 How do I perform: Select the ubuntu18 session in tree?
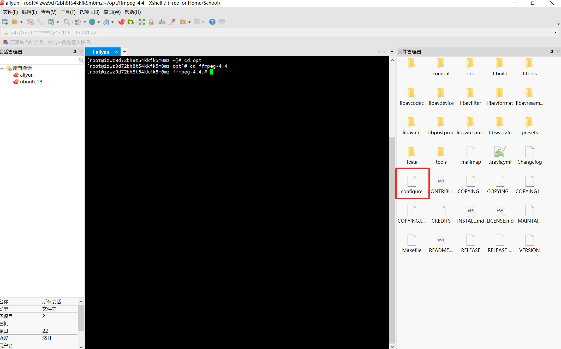click(31, 82)
